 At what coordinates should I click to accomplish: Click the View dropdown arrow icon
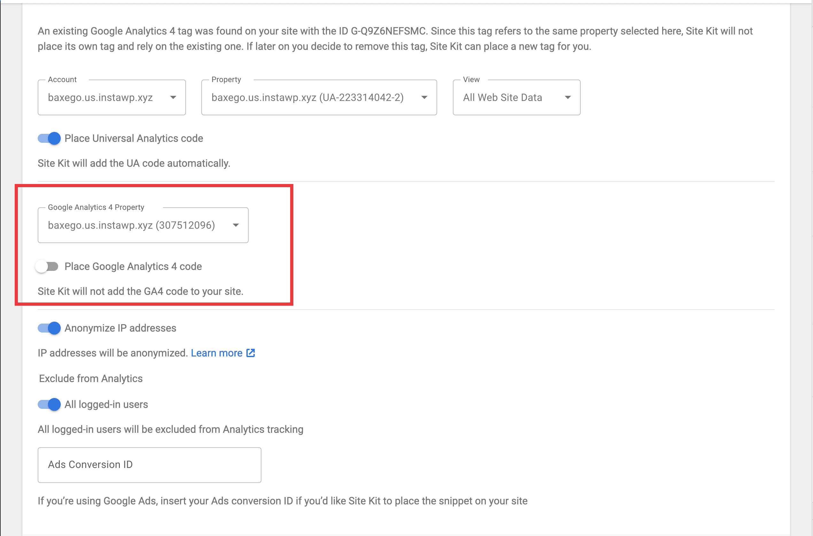pos(568,97)
